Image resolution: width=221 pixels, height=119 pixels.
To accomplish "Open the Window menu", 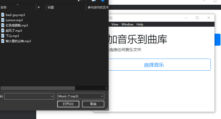I will pyautogui.click(x=127, y=24).
